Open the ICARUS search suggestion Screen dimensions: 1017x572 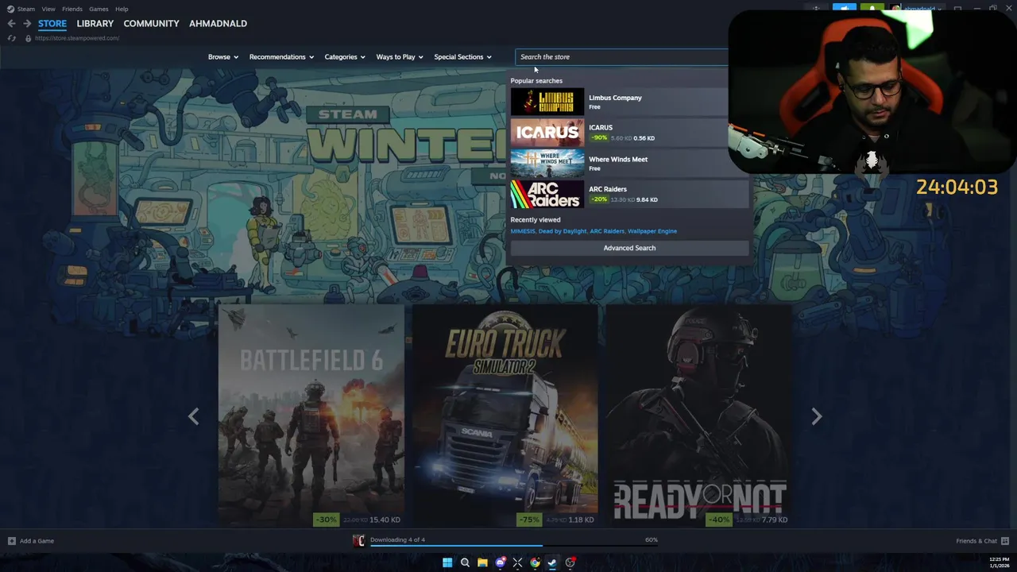tap(629, 133)
